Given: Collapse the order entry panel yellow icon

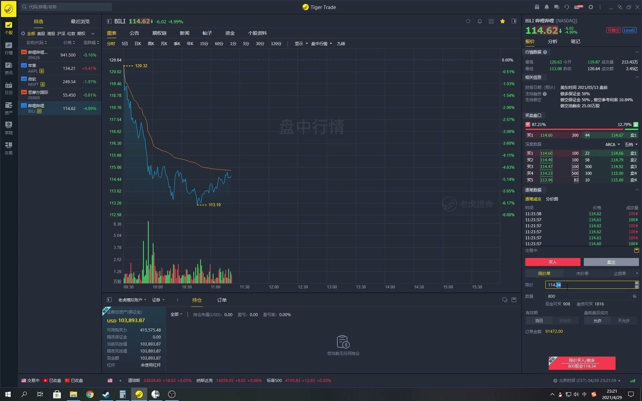Looking at the screenshot, I should click(636, 250).
